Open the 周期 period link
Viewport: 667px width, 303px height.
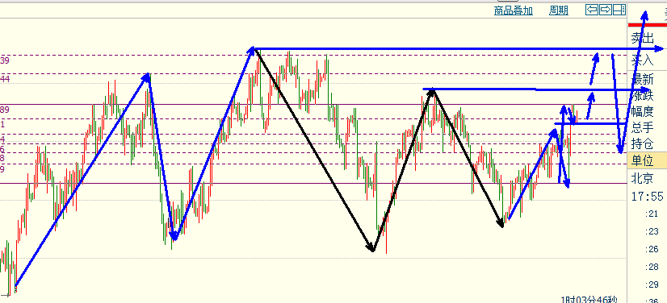pyautogui.click(x=559, y=10)
